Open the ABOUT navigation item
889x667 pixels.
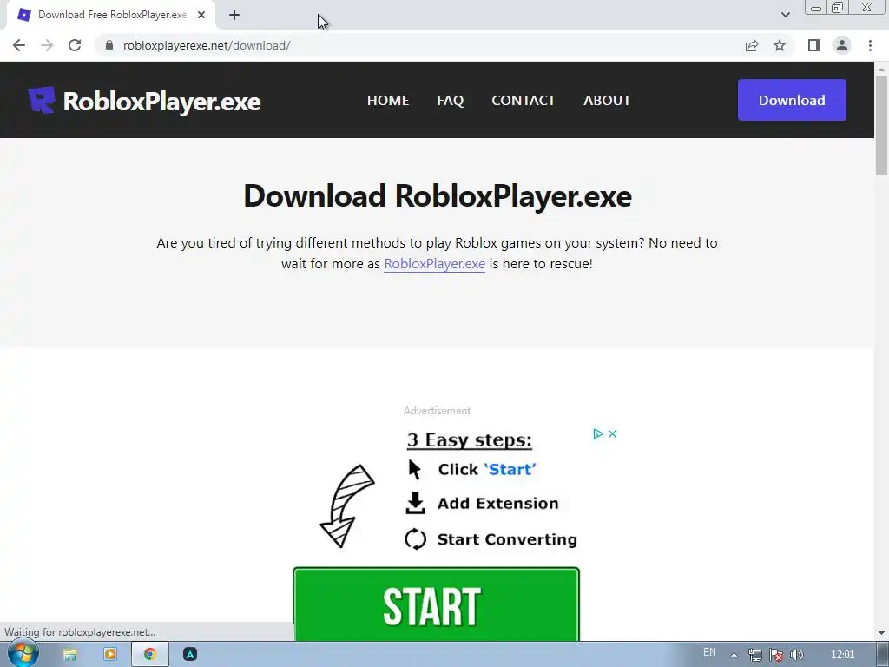pyautogui.click(x=607, y=101)
